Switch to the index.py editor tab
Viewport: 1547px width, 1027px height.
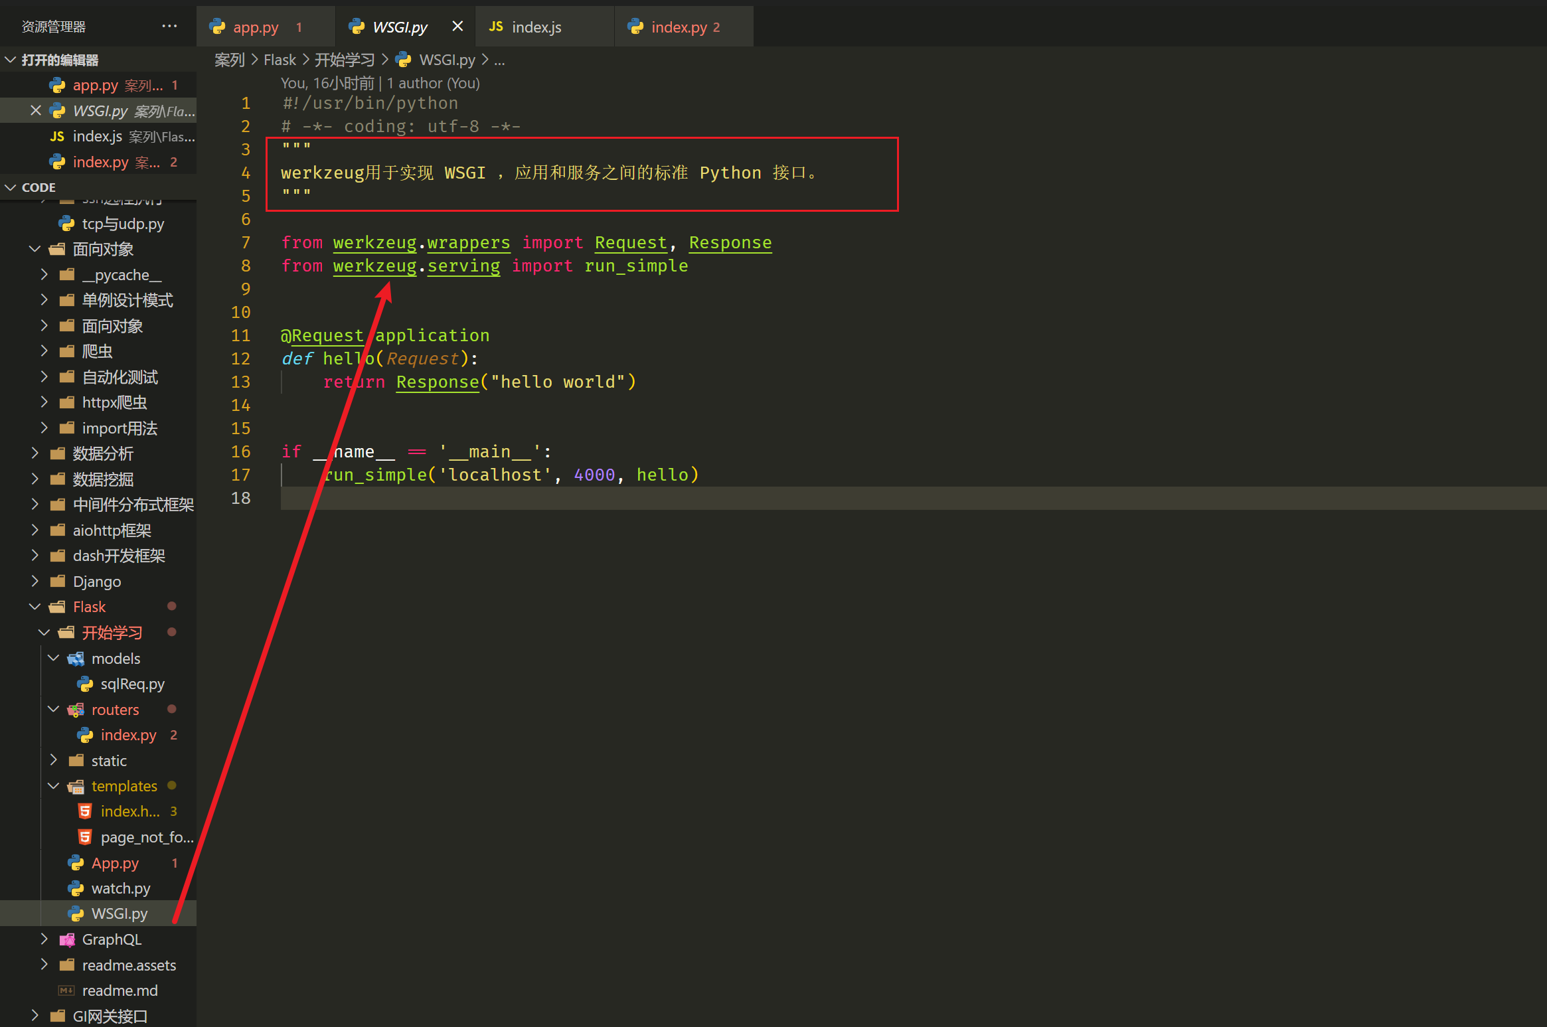[679, 27]
